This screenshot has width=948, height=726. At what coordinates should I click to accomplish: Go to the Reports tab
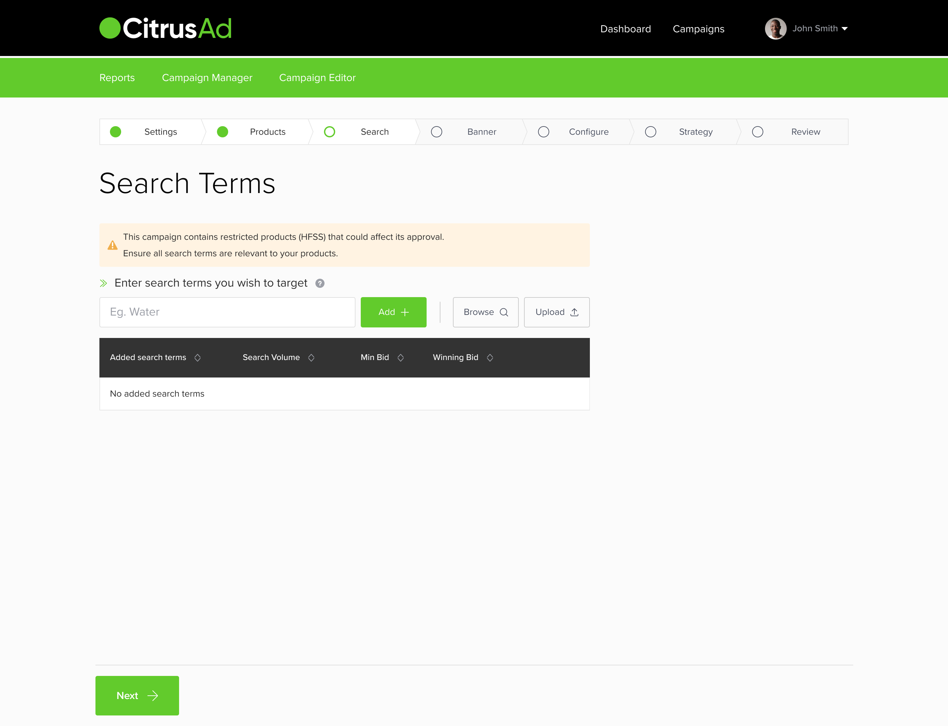117,78
